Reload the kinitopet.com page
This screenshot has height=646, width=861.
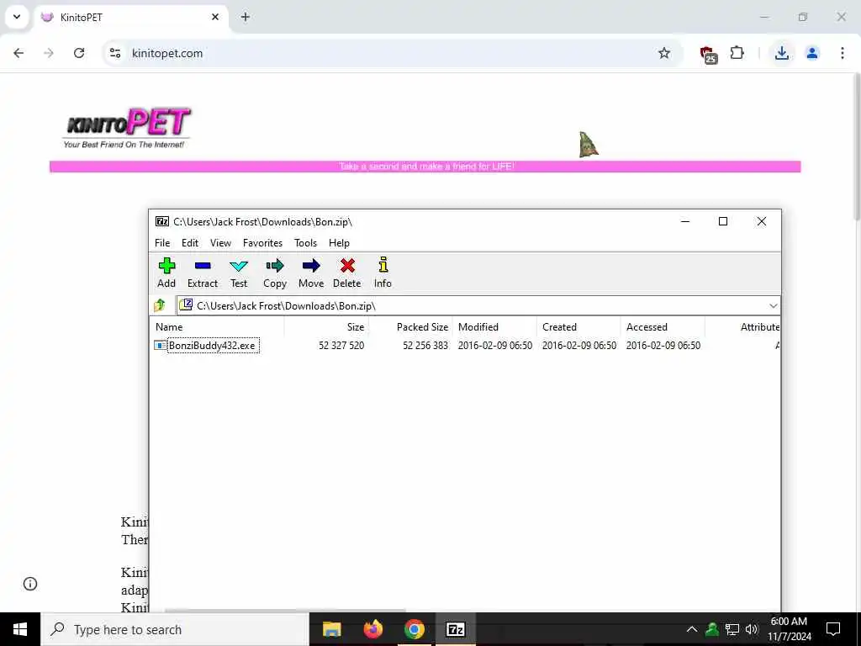(79, 53)
